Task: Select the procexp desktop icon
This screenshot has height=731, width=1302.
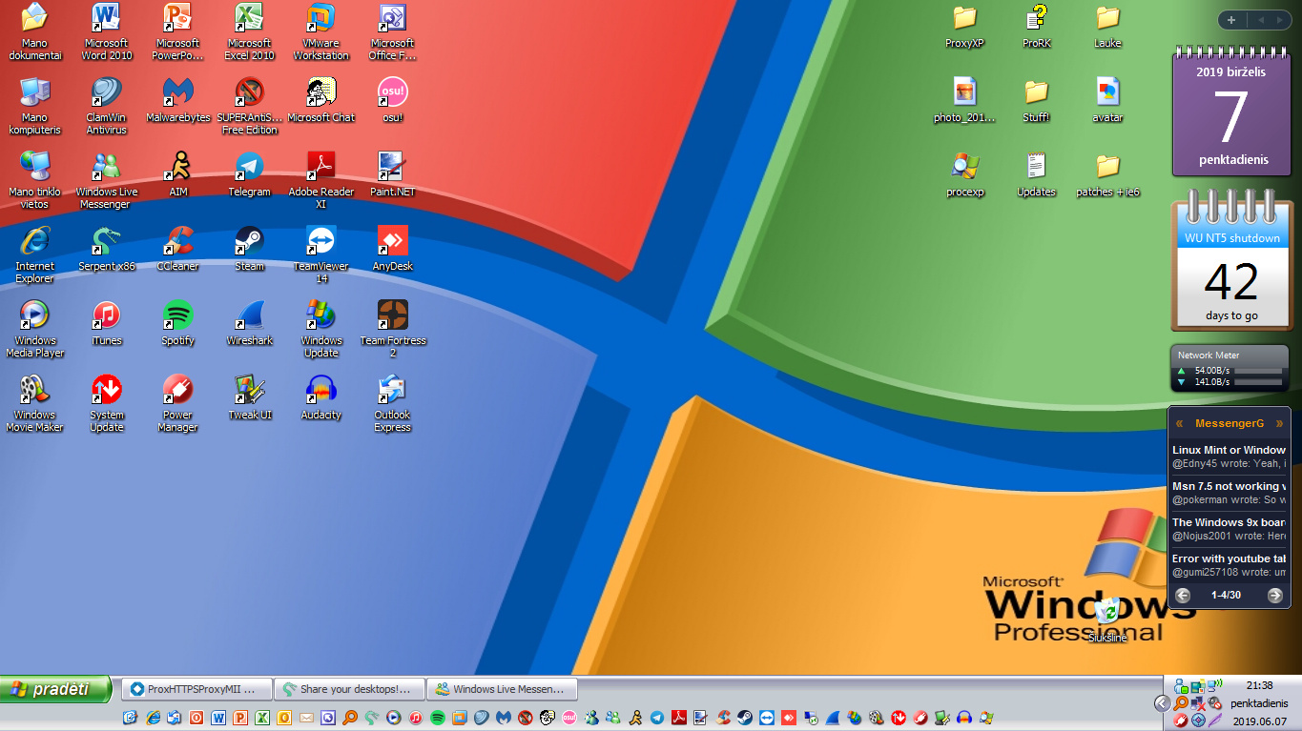Action: click(964, 175)
